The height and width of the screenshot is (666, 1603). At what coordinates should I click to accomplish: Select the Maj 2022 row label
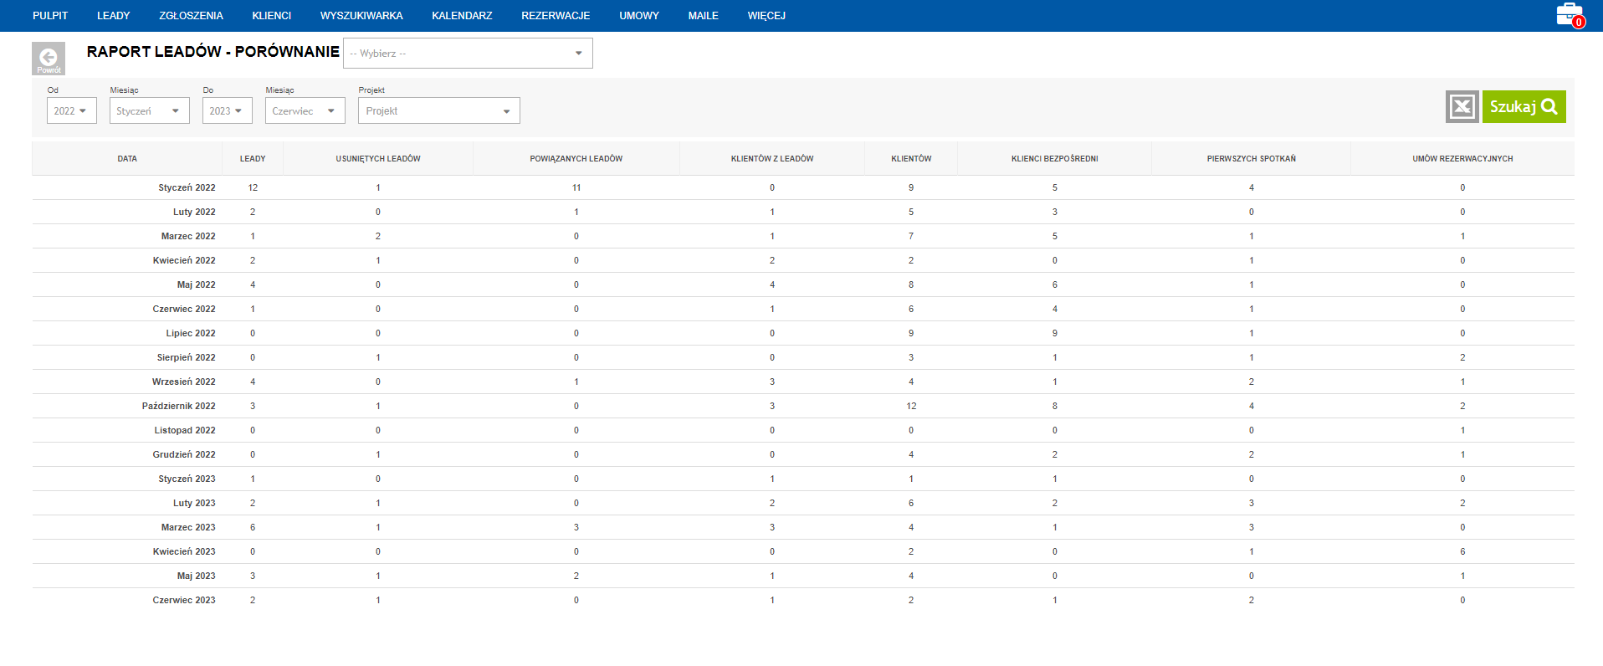pyautogui.click(x=196, y=285)
